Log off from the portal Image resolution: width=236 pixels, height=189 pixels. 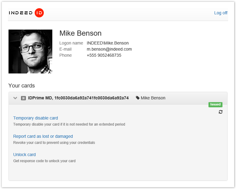click(x=220, y=13)
